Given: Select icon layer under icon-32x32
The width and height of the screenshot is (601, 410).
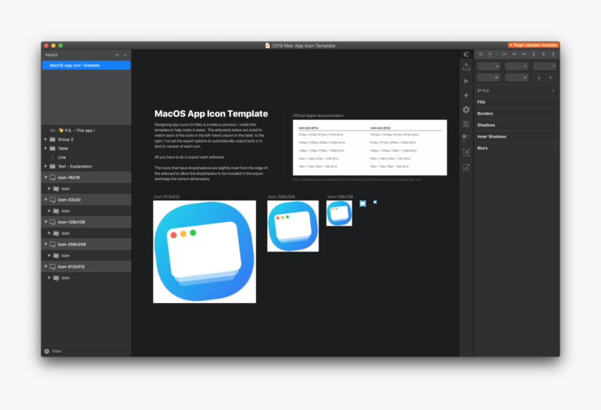Looking at the screenshot, I should (86, 211).
